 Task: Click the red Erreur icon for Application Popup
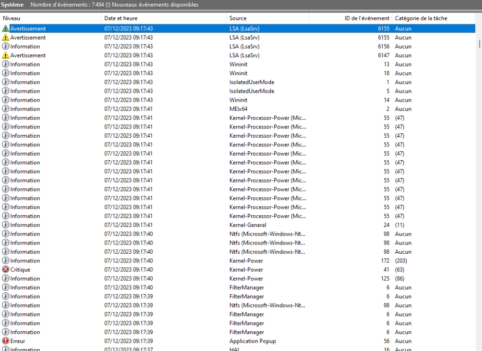tap(5, 341)
